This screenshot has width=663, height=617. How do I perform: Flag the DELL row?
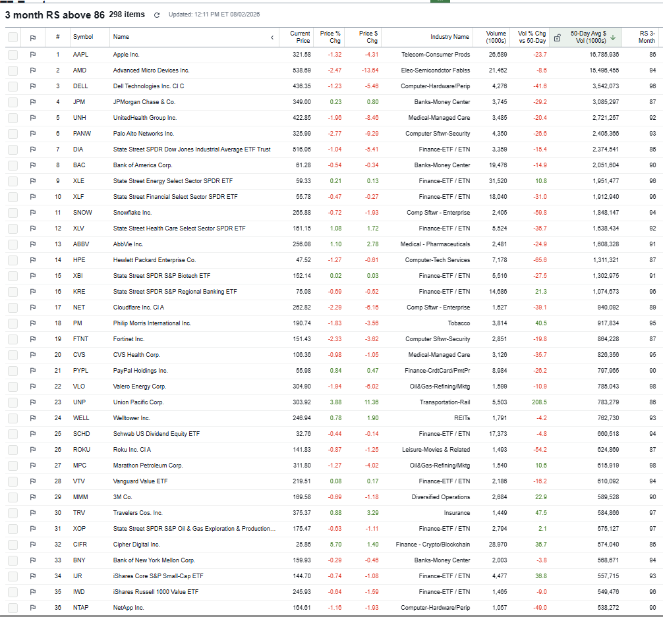[x=33, y=86]
